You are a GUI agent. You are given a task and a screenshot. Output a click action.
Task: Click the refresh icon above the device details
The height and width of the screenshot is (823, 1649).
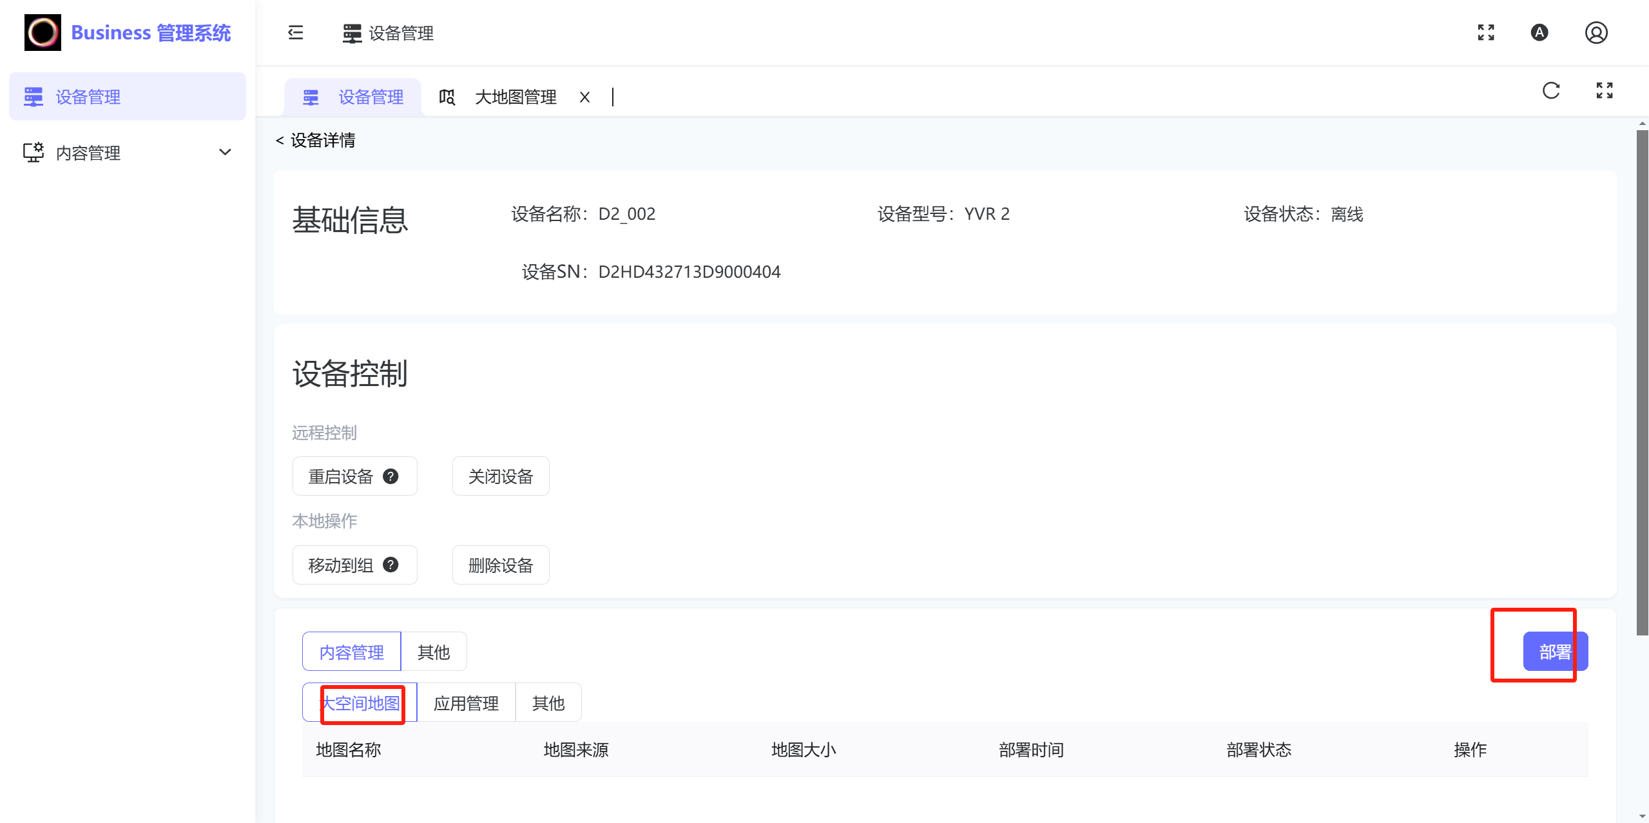(1550, 91)
